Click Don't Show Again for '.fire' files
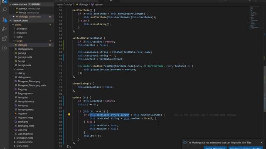Screen dimensions: 266x149 246,148
